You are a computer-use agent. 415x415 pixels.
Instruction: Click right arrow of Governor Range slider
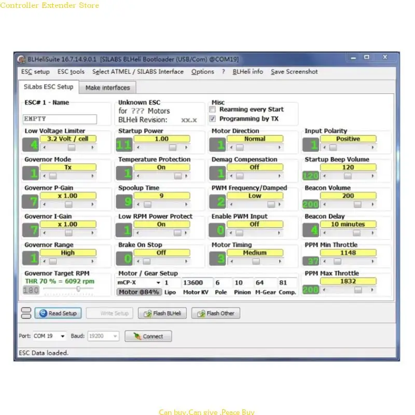(92, 261)
